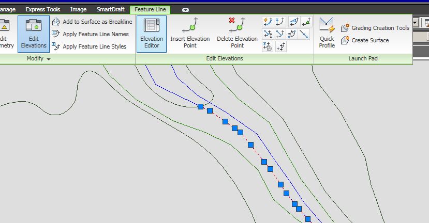Switch to Express Tools tab

point(42,9)
